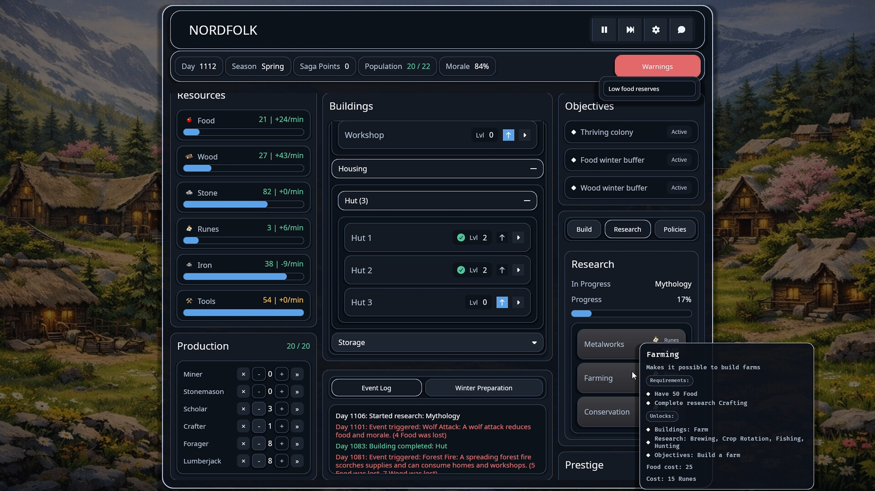Pause the game
This screenshot has height=491, width=875.
pos(604,30)
